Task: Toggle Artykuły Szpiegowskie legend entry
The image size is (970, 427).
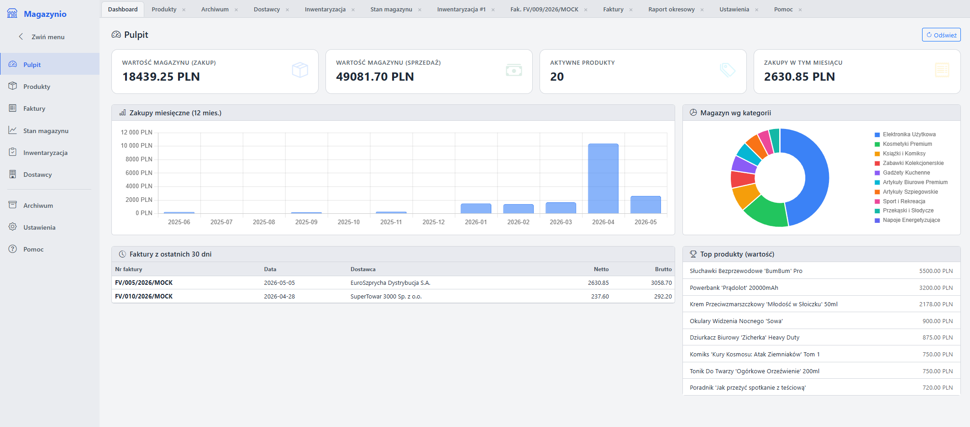Action: 906,192
